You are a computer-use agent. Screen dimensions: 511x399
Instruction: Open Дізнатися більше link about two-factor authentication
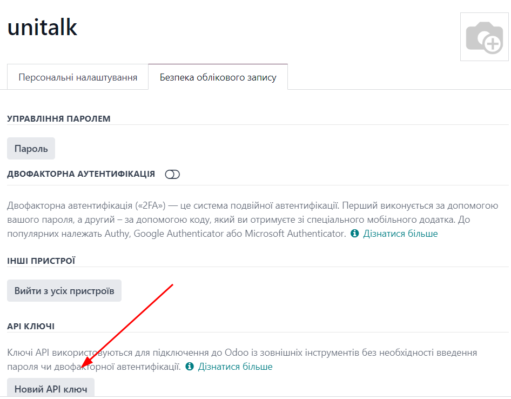(400, 234)
